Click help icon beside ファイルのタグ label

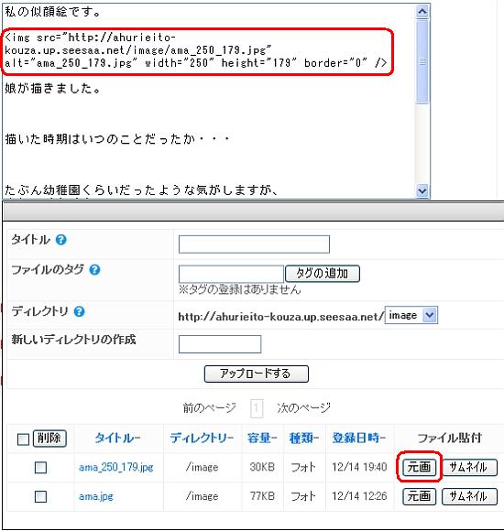coord(94,270)
